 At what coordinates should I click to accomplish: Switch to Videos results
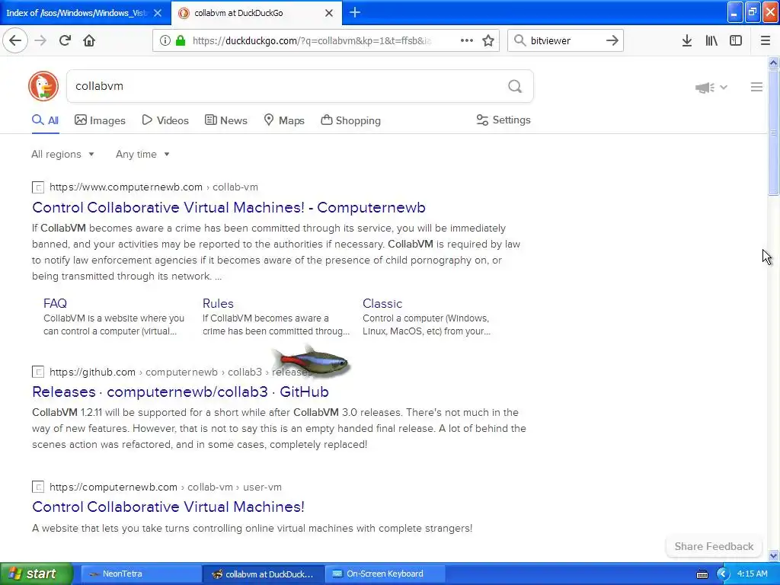[x=165, y=120]
